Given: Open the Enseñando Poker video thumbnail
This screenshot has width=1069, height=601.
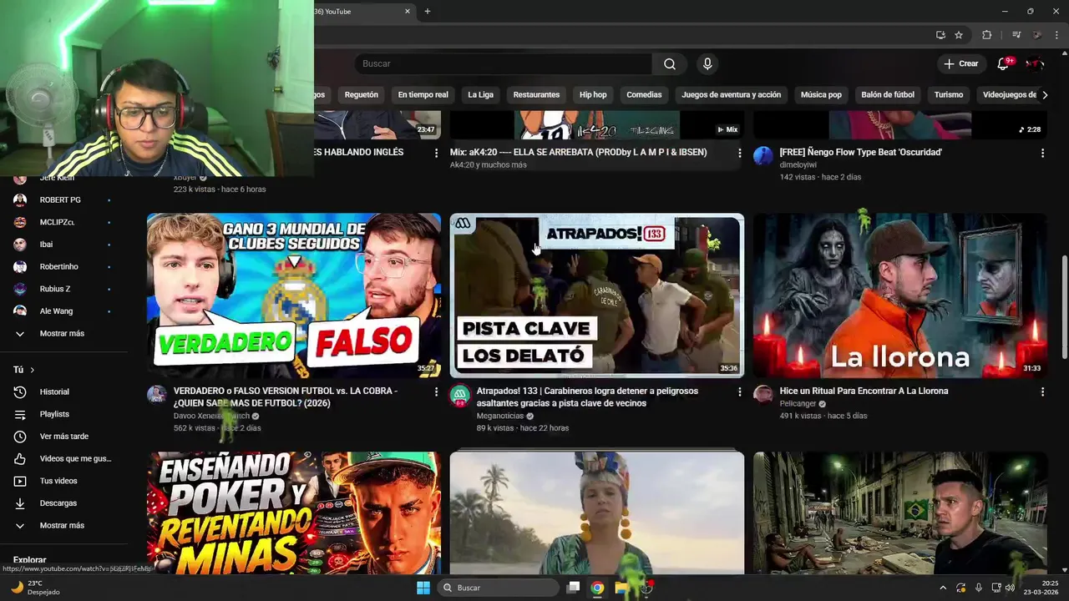Looking at the screenshot, I should 294,513.
